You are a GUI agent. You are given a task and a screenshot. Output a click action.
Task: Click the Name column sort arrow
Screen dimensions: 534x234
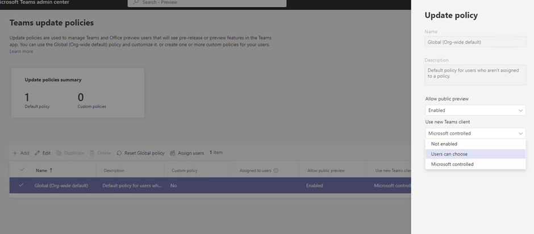pos(51,170)
